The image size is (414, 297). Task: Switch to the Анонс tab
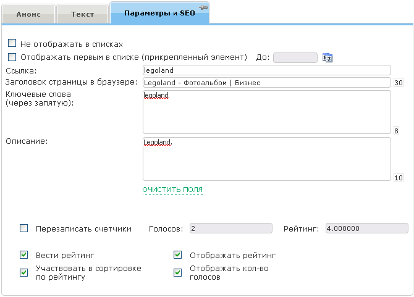click(x=28, y=14)
